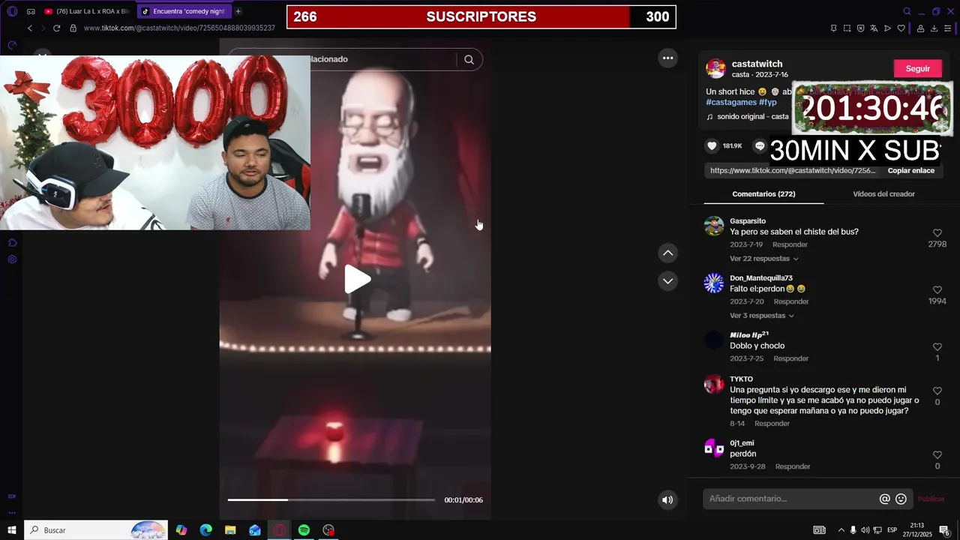Open File Explorer from the taskbar
960x540 pixels.
pyautogui.click(x=230, y=530)
